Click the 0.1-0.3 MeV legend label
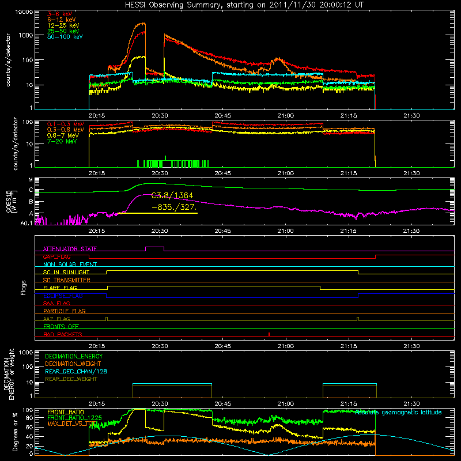This screenshot has width=461, height=461. 66,124
